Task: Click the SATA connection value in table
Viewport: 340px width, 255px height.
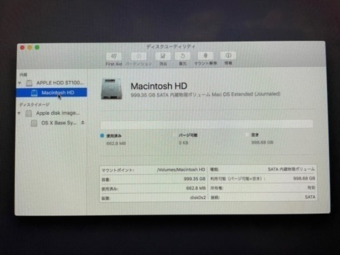Action: [310, 197]
